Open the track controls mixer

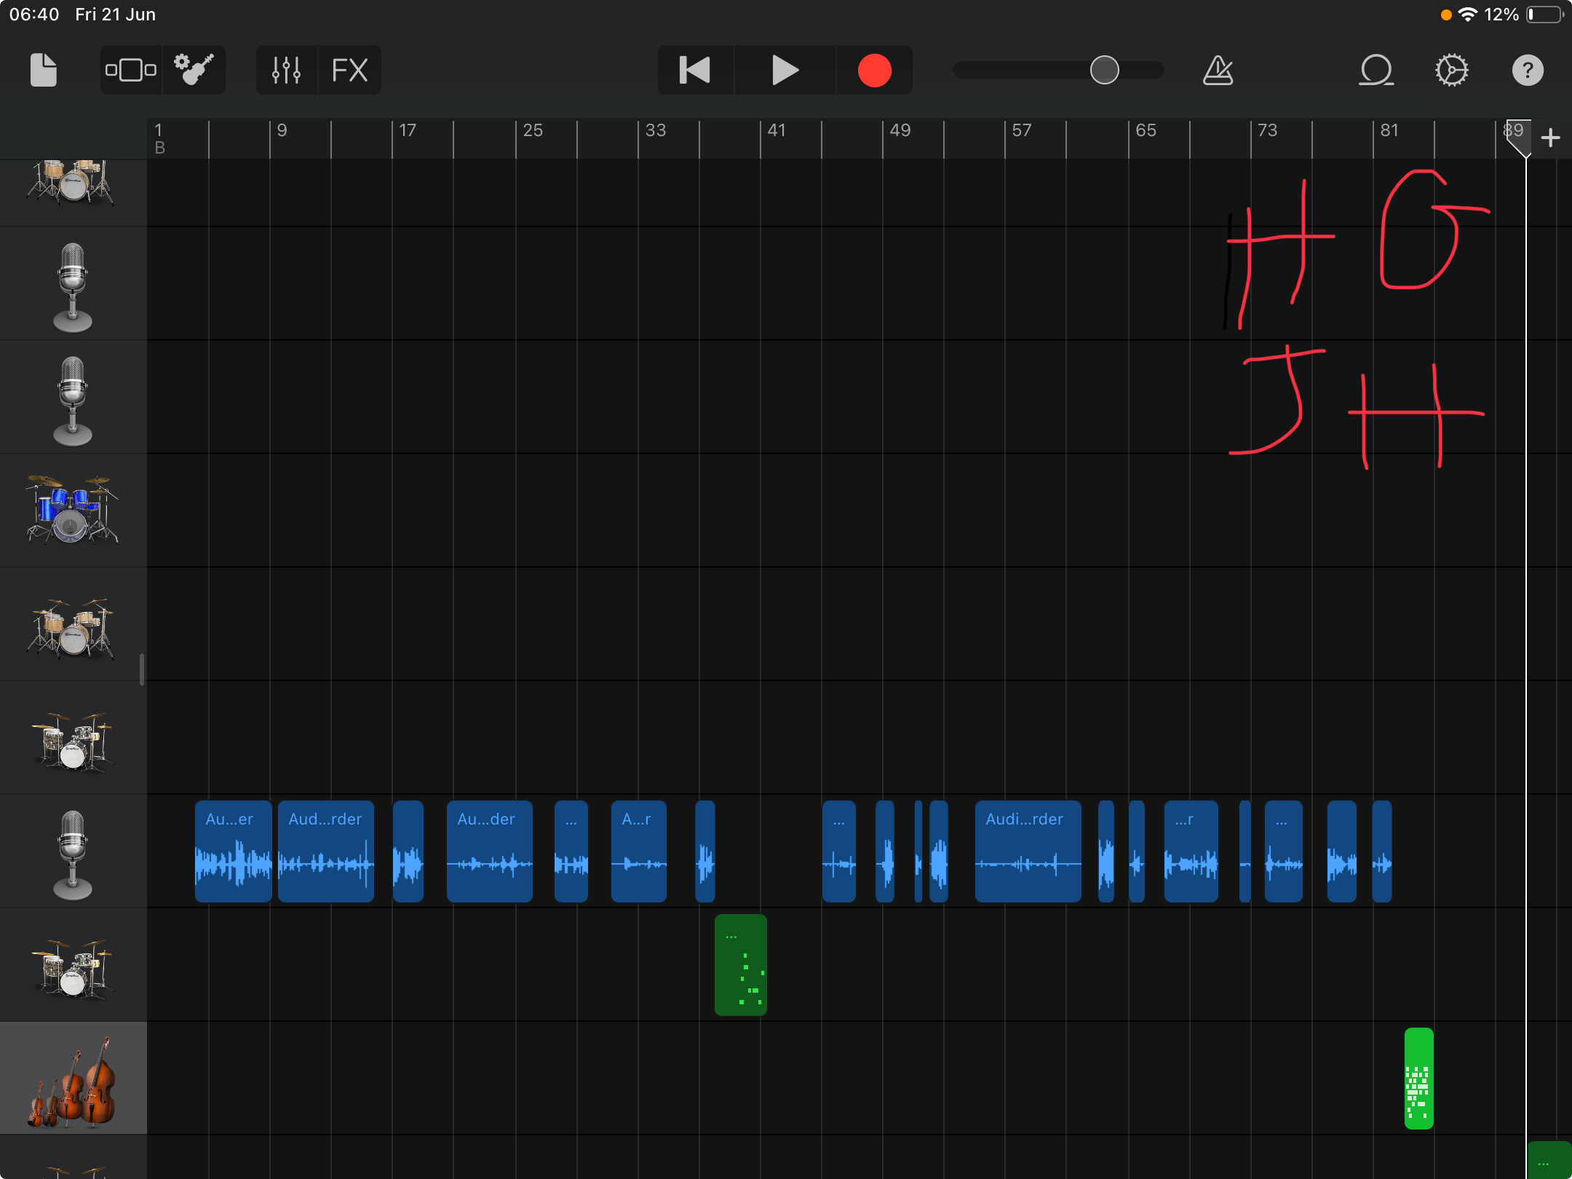click(x=287, y=71)
